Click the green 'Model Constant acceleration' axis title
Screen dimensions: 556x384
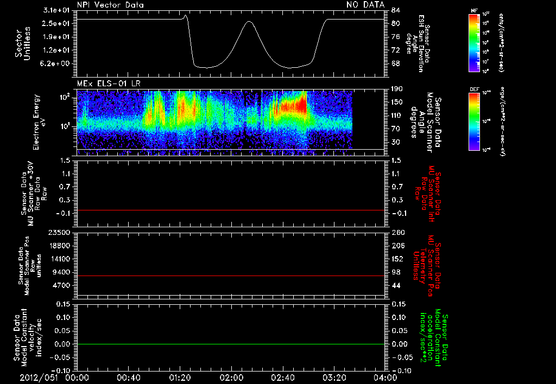(x=434, y=337)
